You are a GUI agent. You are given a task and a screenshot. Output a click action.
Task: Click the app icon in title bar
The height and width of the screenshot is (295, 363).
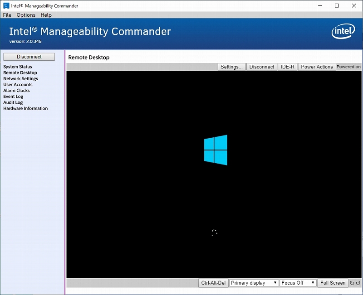tap(6, 5)
